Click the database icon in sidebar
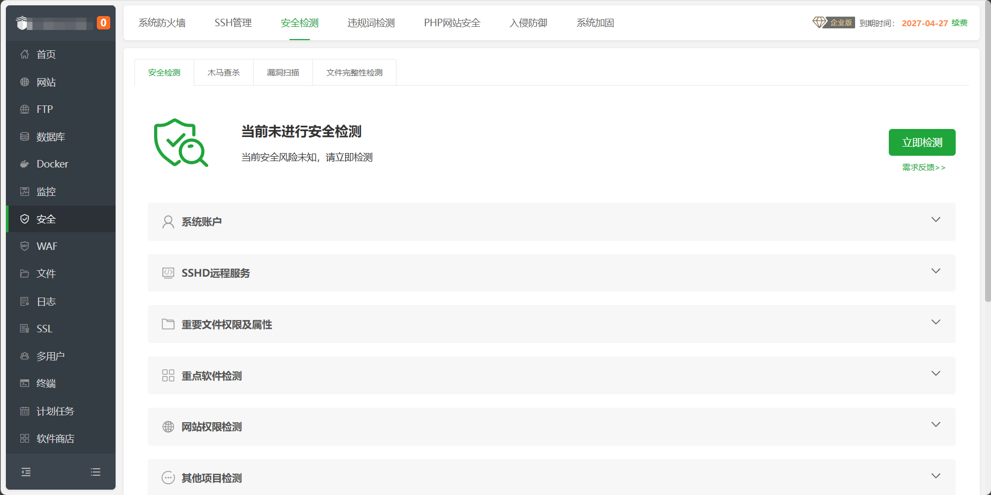The width and height of the screenshot is (991, 495). (x=25, y=137)
